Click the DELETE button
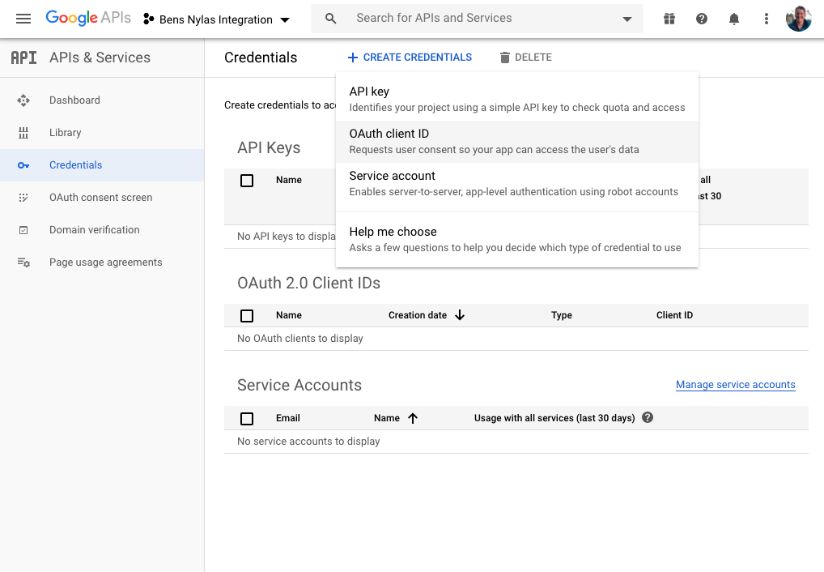The image size is (824, 572). (x=525, y=58)
